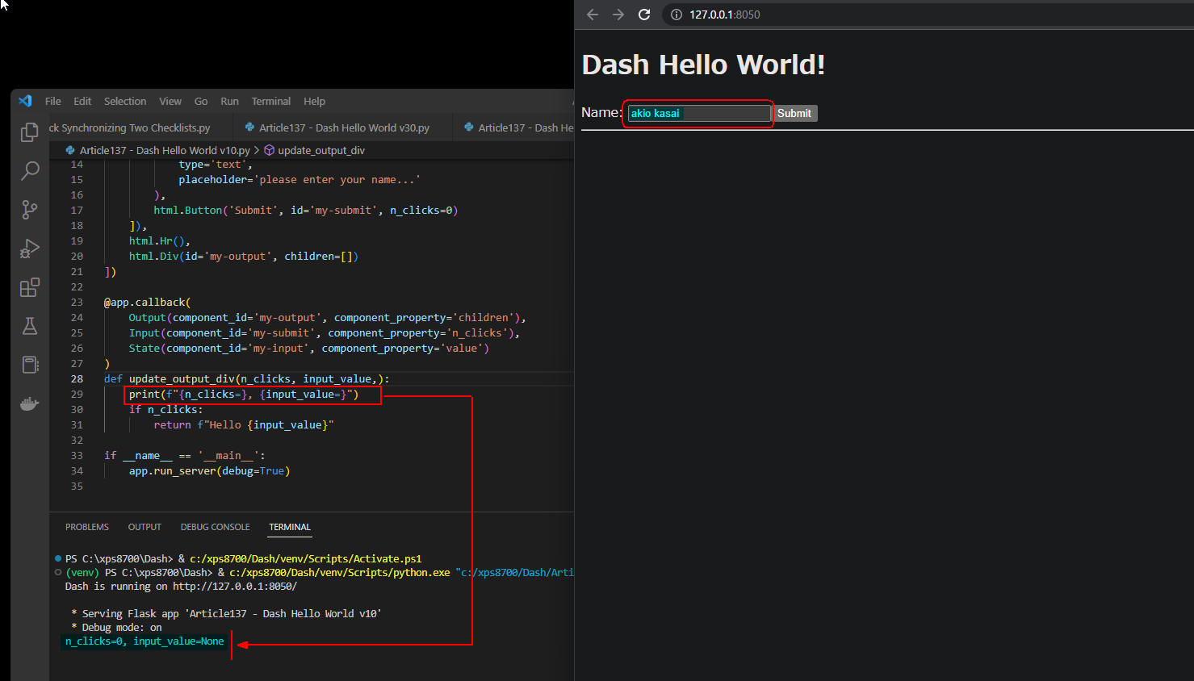1194x681 pixels.
Task: Click the VS Code logo icon
Action: (x=25, y=101)
